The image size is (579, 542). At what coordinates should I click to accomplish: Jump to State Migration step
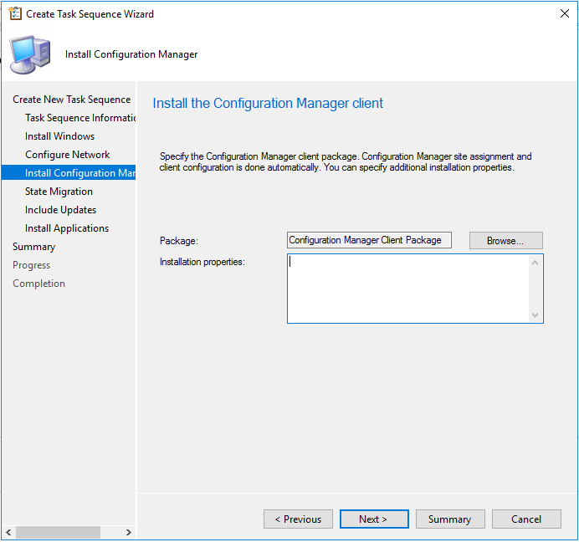[59, 192]
